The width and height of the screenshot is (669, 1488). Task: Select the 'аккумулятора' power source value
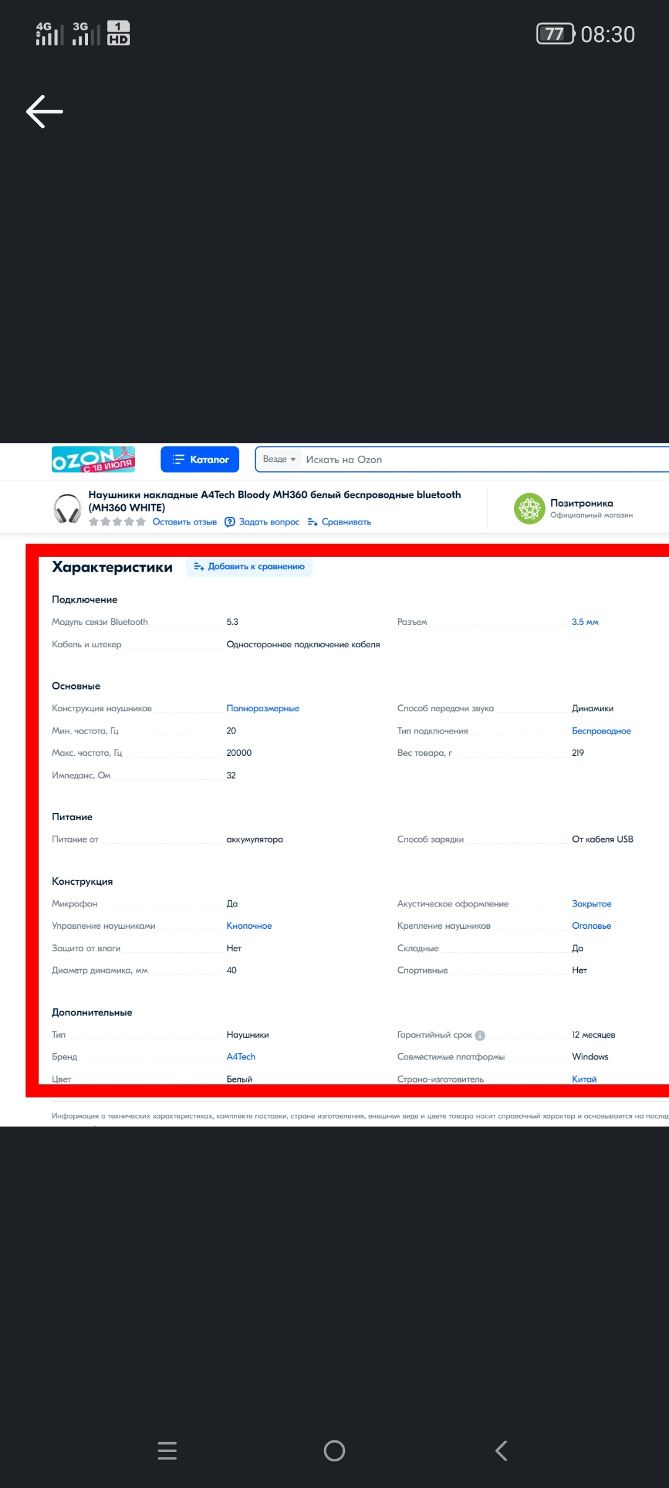[x=255, y=839]
